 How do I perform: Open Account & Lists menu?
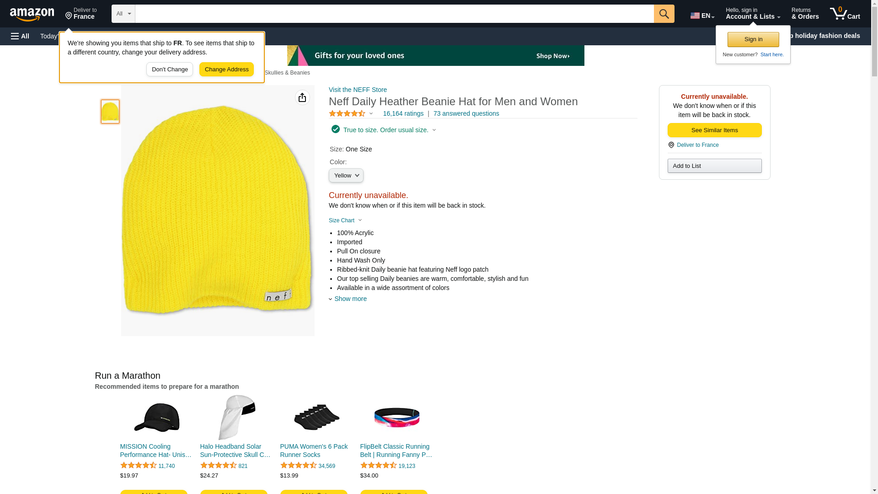point(752,14)
